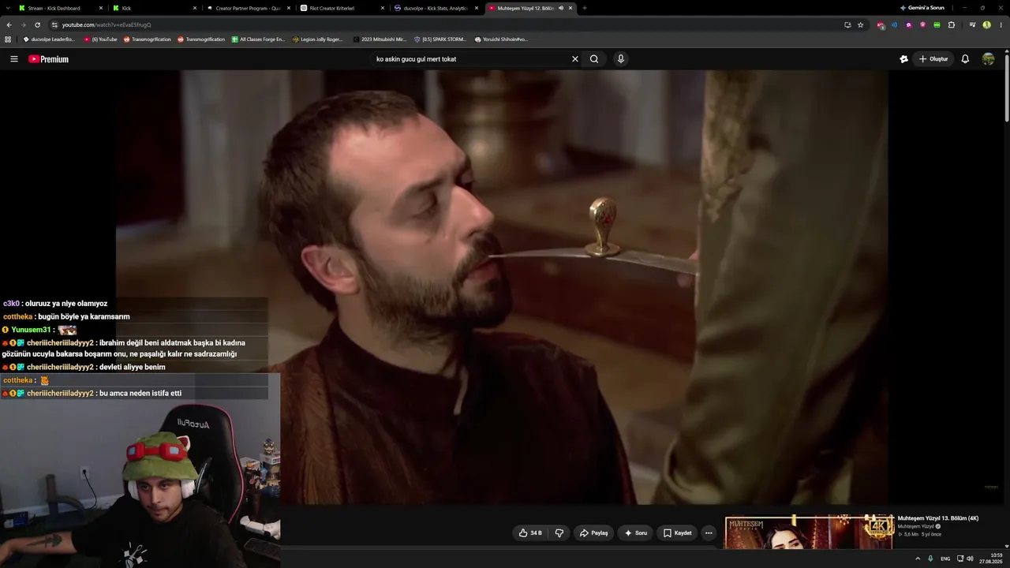Bookmark this page with the star
1010x568 pixels.
pyautogui.click(x=860, y=24)
